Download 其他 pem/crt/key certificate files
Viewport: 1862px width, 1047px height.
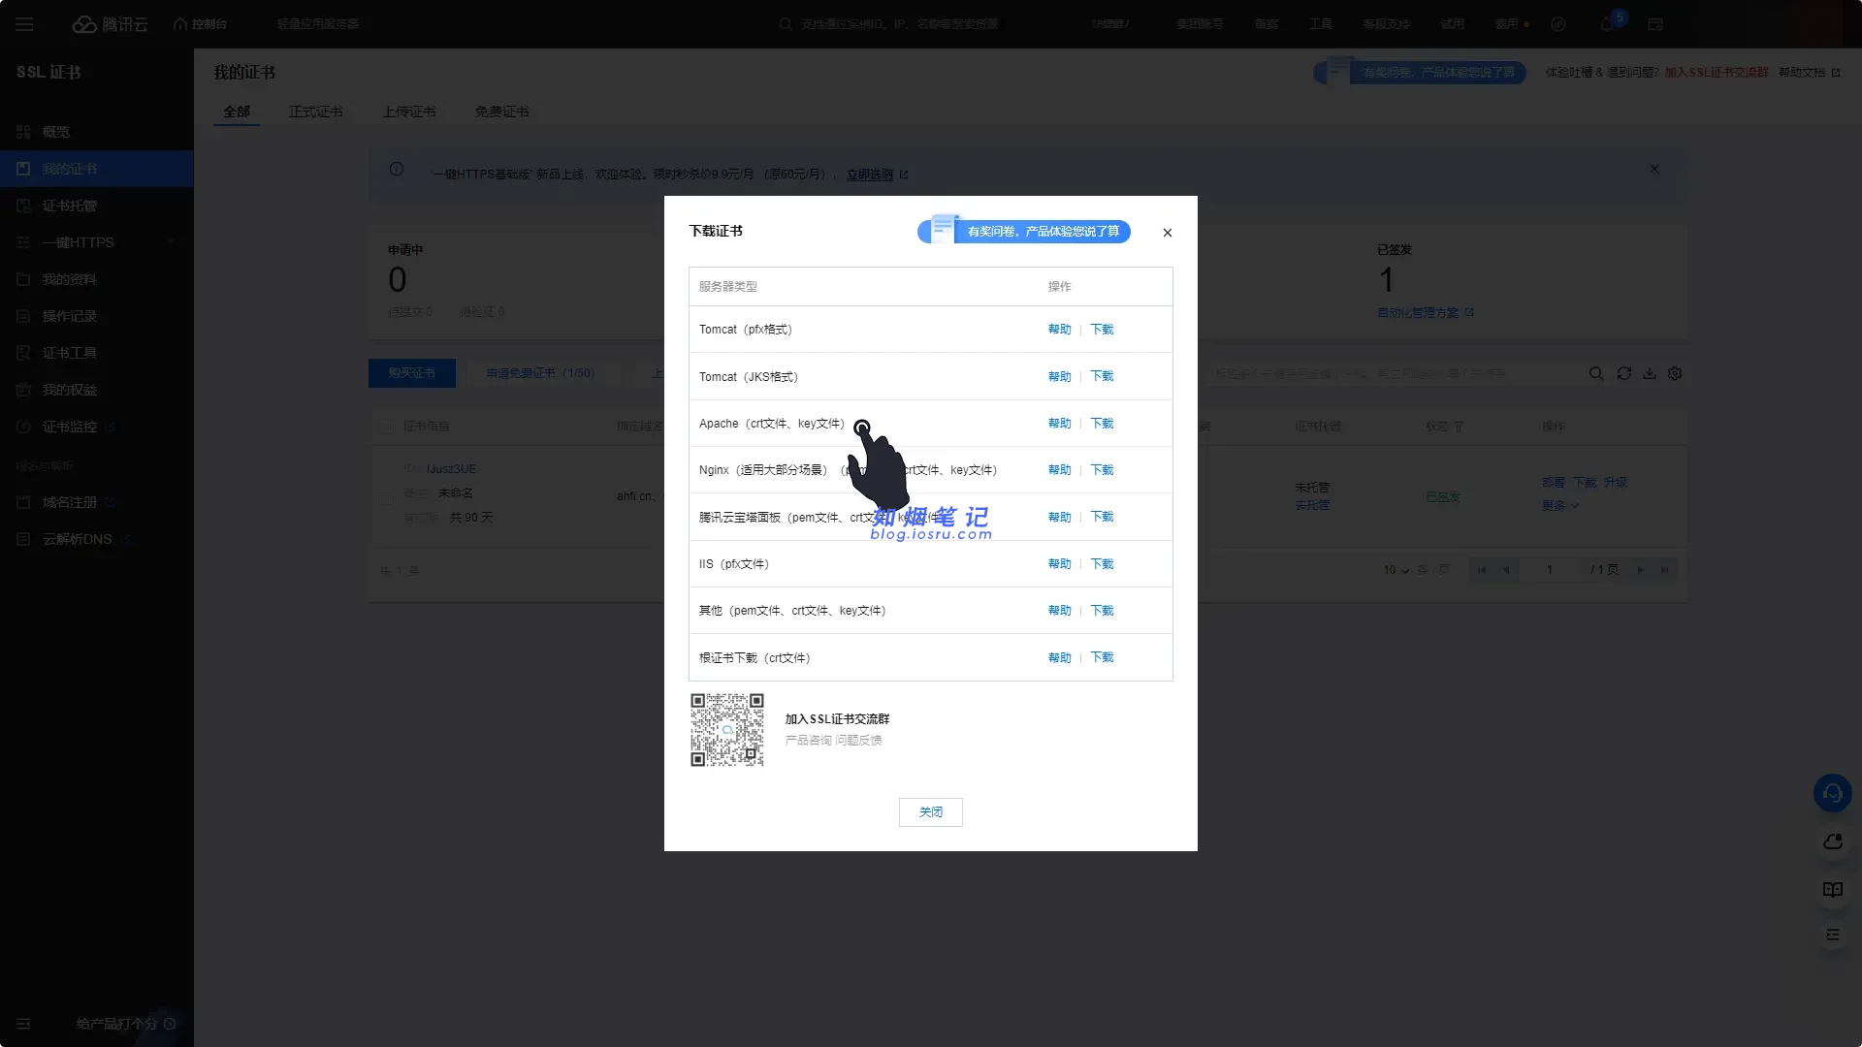click(1102, 611)
